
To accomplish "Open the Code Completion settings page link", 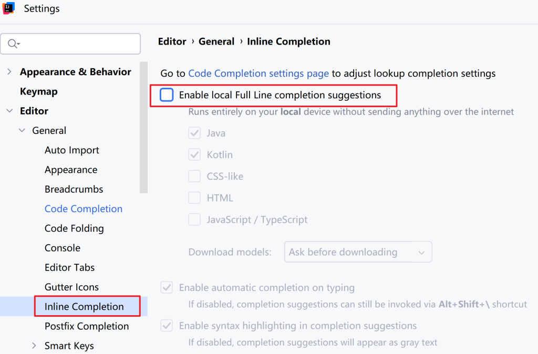I will 258,74.
